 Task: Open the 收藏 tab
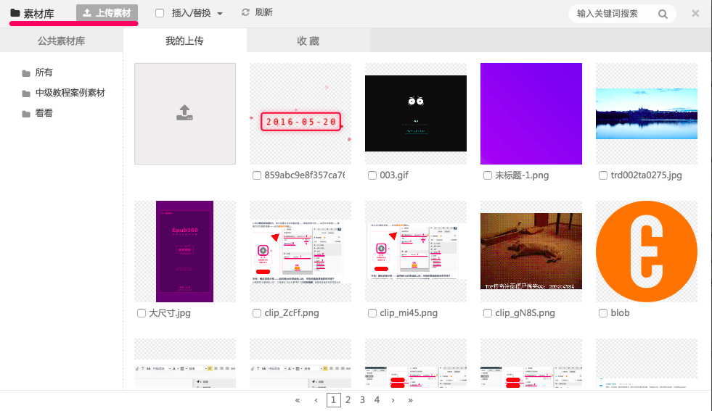point(308,41)
